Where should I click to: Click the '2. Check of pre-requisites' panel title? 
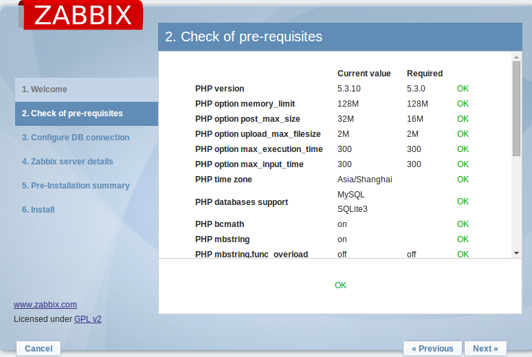[243, 36]
